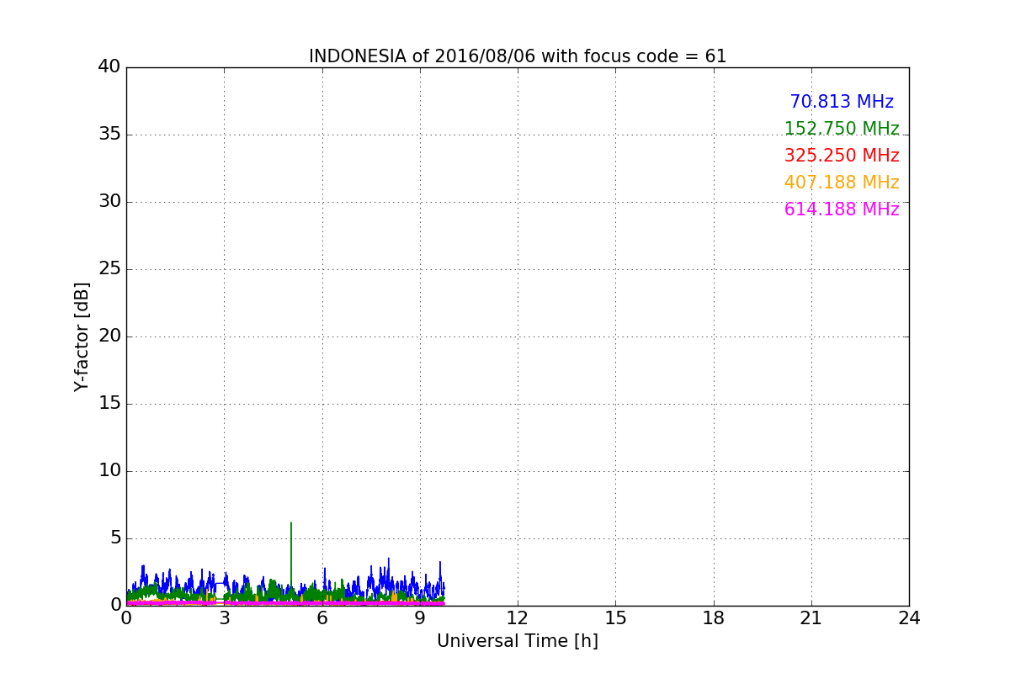Screen dimensions: 1010x673
Task: Select the 407.188 MHz legend label
Action: pyautogui.click(x=842, y=183)
